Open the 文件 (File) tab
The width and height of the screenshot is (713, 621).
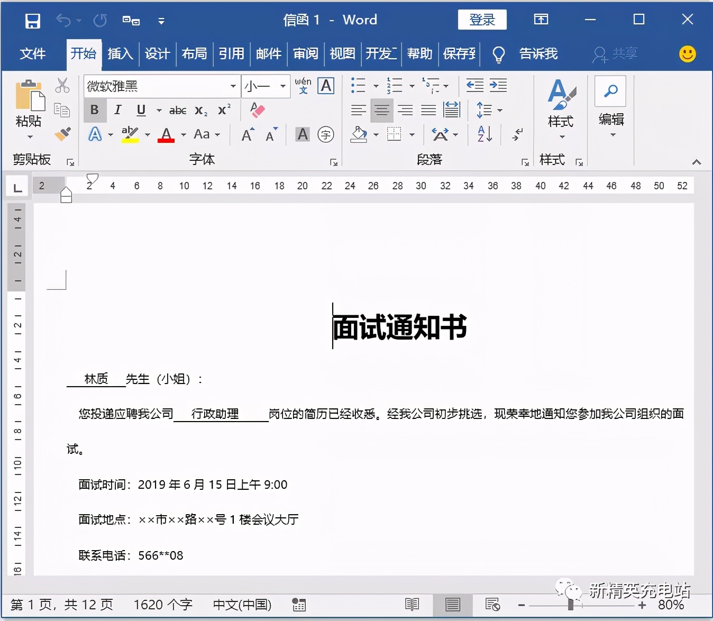tap(33, 53)
